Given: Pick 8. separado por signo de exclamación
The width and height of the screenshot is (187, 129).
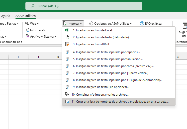Looking at the screenshot, I should [x=119, y=80].
